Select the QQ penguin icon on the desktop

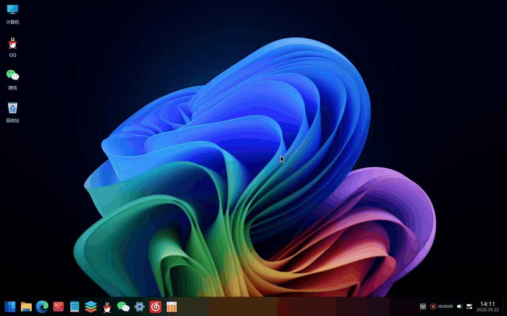click(13, 43)
